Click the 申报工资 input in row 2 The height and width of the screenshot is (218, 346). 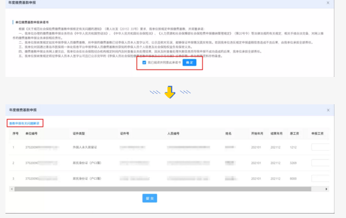[320, 163]
